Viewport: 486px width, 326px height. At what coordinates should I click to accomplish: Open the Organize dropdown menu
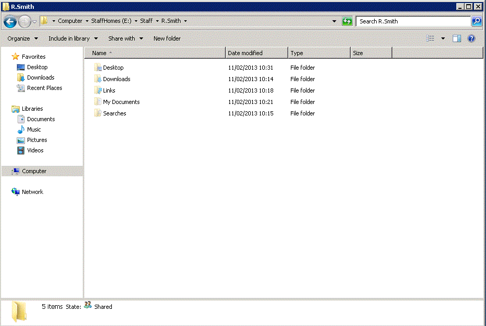(x=22, y=38)
